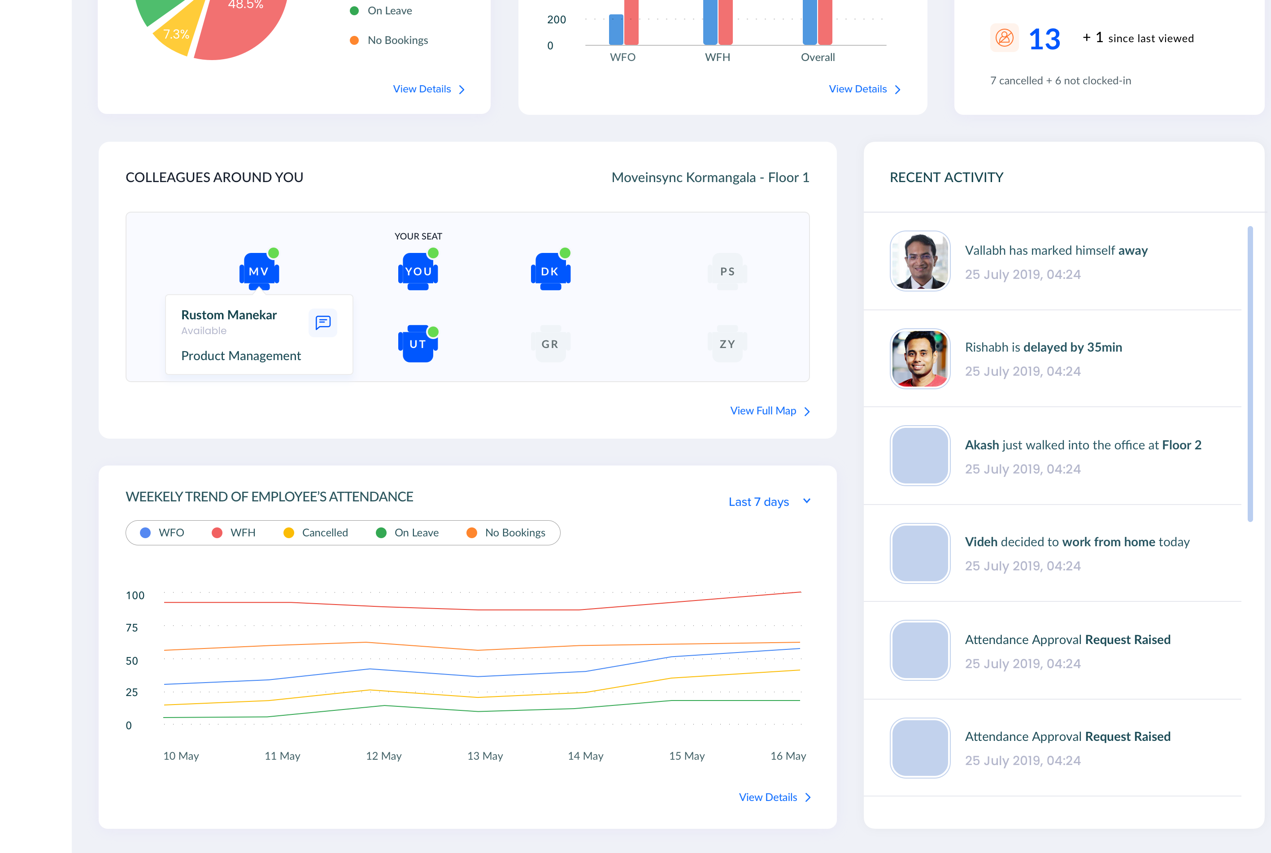Select the YOU seat chair icon
The height and width of the screenshot is (853, 1271).
(x=418, y=270)
